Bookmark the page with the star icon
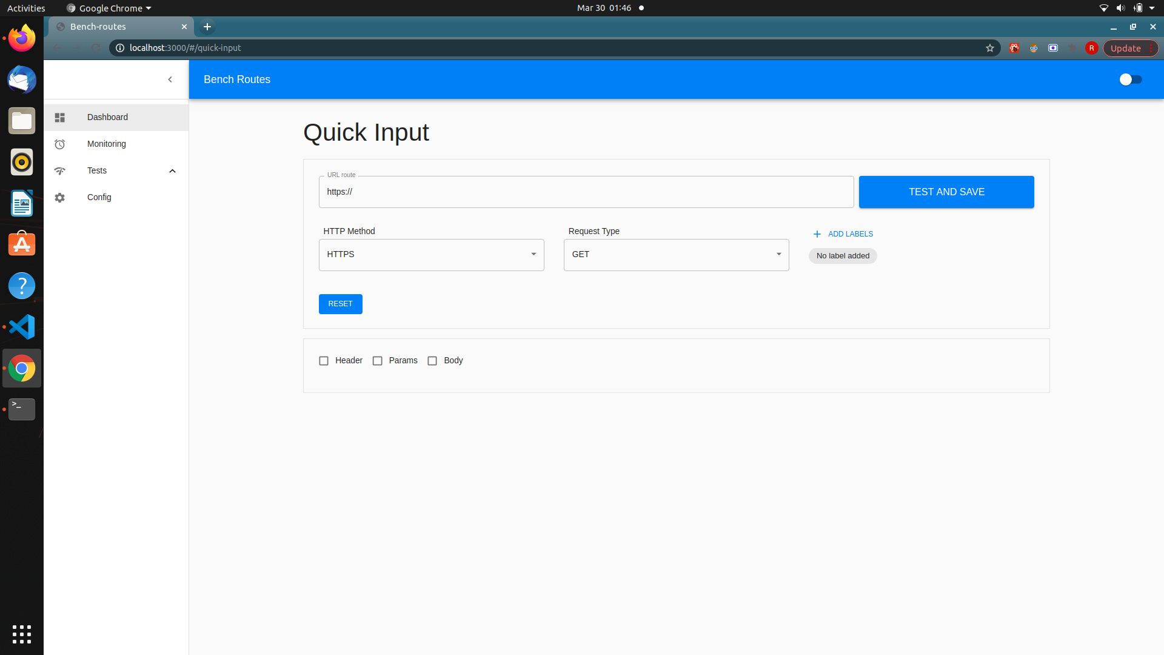The height and width of the screenshot is (655, 1164). click(x=989, y=48)
